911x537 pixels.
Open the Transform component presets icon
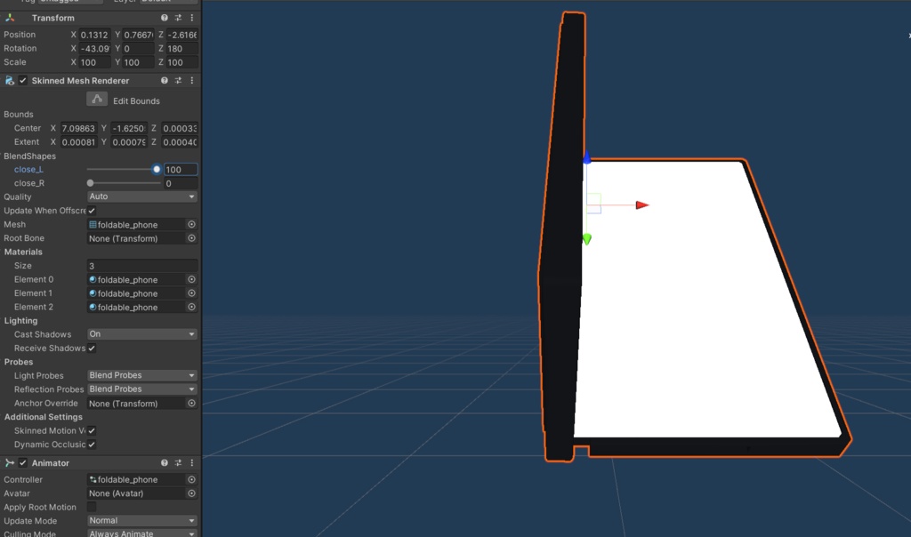(178, 18)
